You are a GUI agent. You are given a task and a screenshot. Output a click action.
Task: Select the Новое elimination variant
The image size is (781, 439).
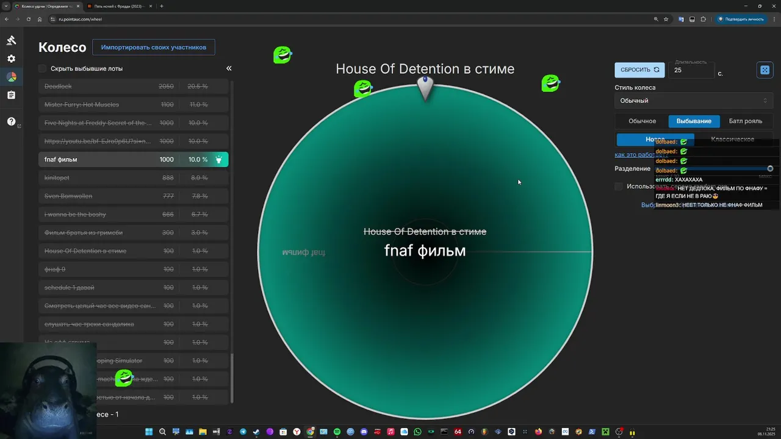pyautogui.click(x=655, y=139)
